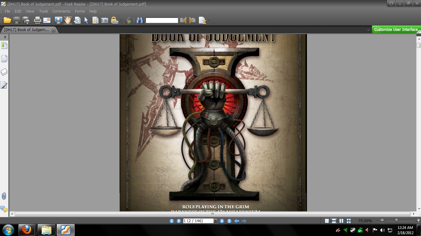Click the zoom level slider handle
This screenshot has height=236, width=421.
click(396, 220)
